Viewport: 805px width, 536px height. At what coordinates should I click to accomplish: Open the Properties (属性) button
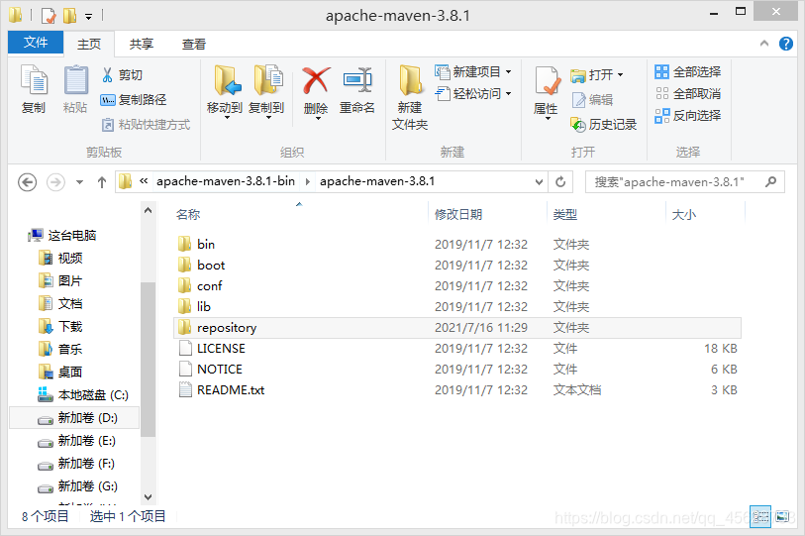[x=547, y=92]
